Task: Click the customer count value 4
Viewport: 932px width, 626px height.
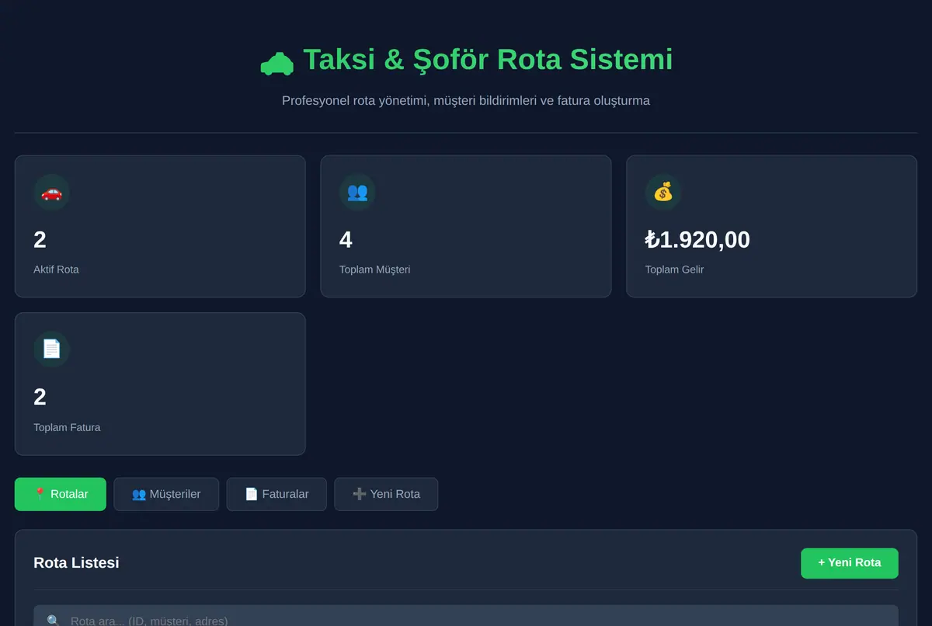Action: (x=346, y=240)
